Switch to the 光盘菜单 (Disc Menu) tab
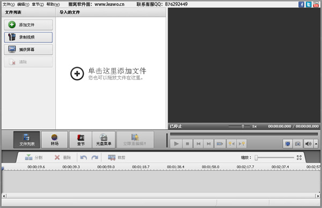This screenshot has width=322, height=208. click(104, 140)
